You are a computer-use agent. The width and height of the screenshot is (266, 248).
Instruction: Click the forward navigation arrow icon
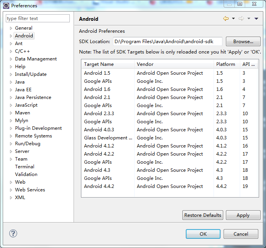click(x=241, y=18)
